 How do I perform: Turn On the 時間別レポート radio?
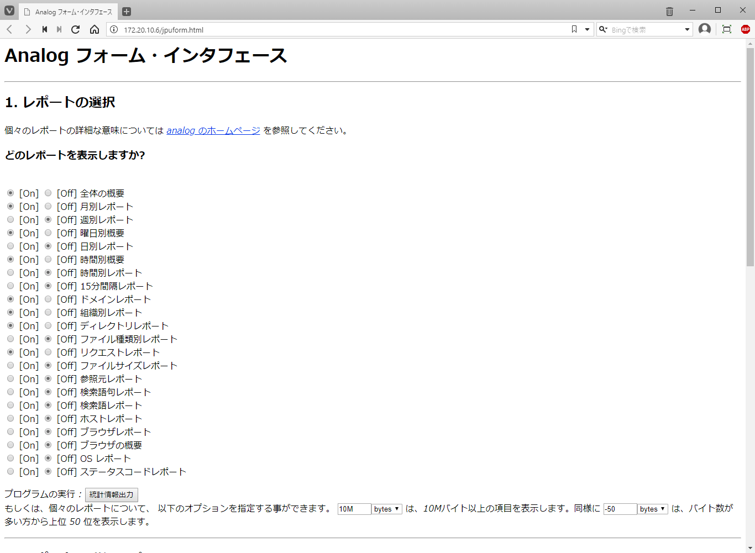point(11,272)
